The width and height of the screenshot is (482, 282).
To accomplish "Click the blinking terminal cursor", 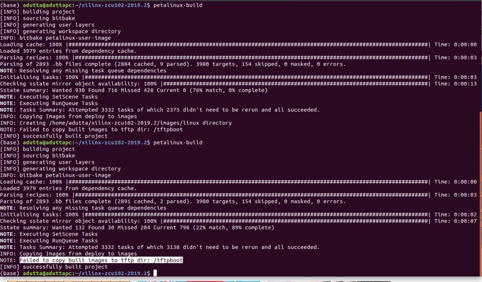I will (154, 273).
